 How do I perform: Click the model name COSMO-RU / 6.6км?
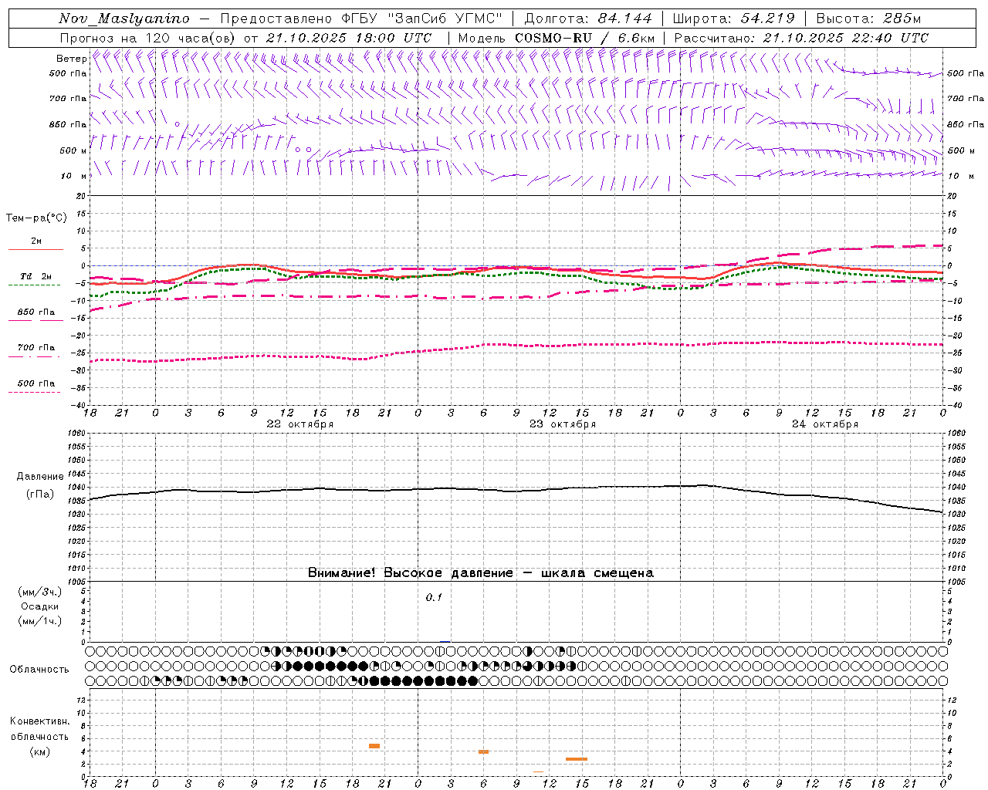click(x=585, y=38)
